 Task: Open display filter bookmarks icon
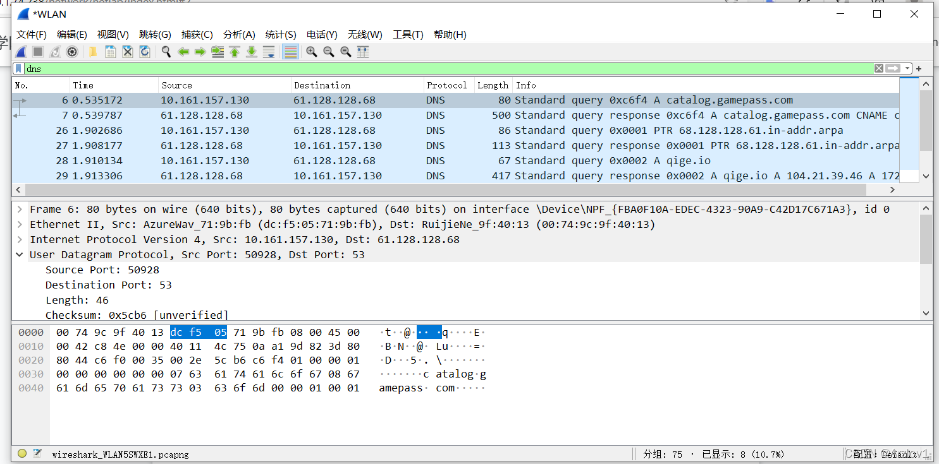[x=19, y=68]
